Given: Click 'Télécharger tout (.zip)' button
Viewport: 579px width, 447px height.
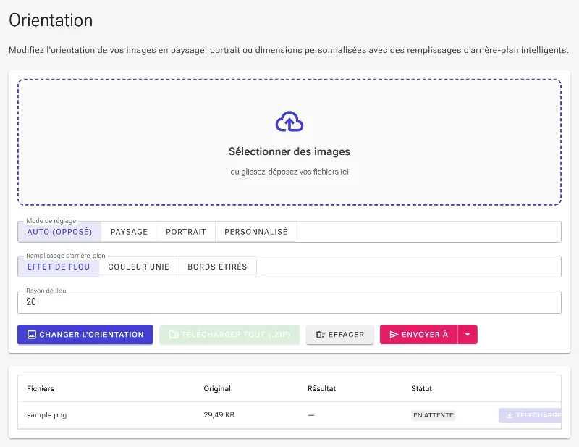Looking at the screenshot, I should click(x=229, y=334).
